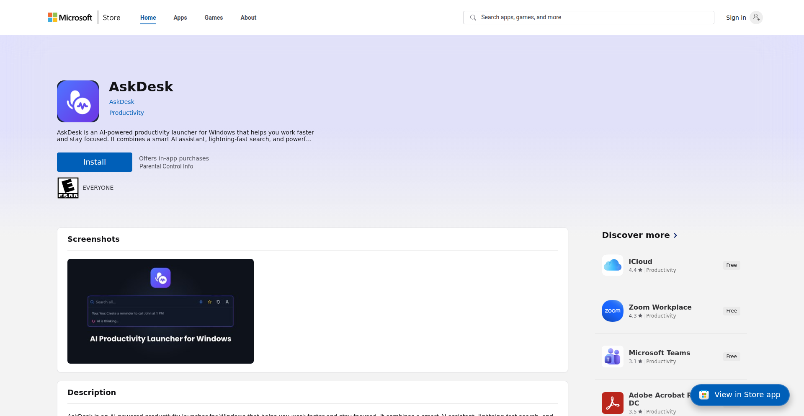This screenshot has width=804, height=416.
Task: Install the AskDesk app
Action: point(95,162)
